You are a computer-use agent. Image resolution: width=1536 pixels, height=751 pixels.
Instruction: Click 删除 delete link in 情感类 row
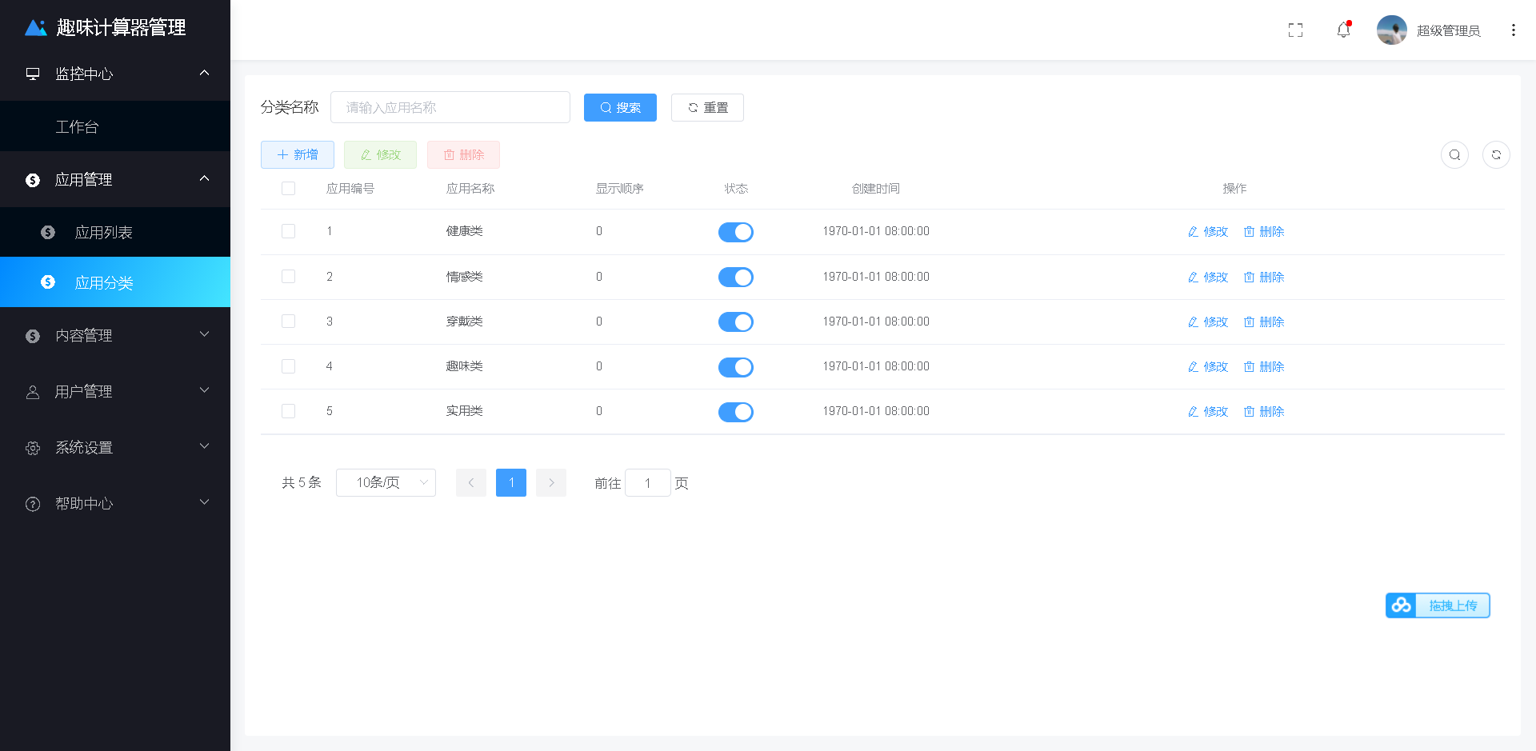point(1264,277)
